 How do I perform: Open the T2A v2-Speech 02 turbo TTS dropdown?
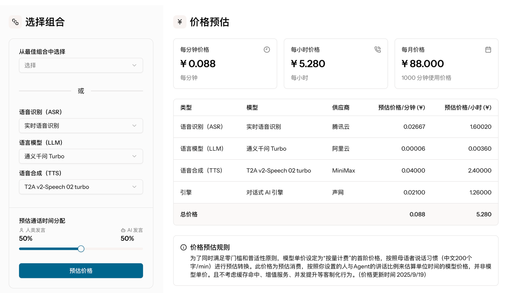[x=81, y=187]
